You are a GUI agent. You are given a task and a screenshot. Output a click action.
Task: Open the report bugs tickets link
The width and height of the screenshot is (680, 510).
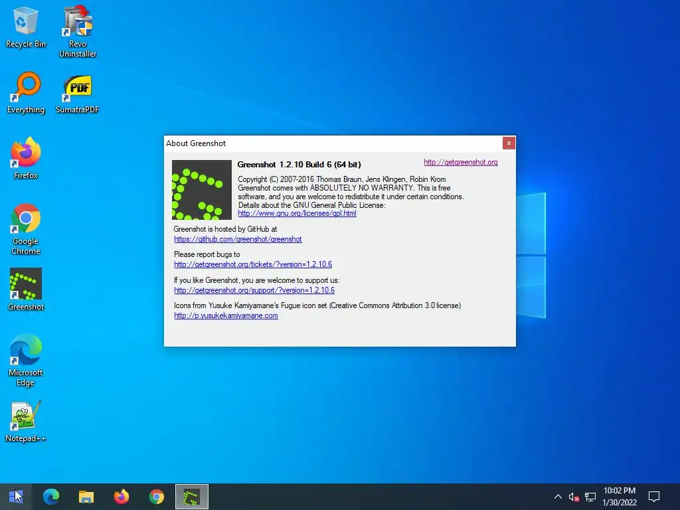coord(253,264)
